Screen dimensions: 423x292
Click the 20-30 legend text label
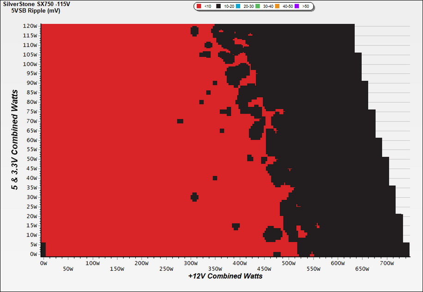tap(248, 6)
